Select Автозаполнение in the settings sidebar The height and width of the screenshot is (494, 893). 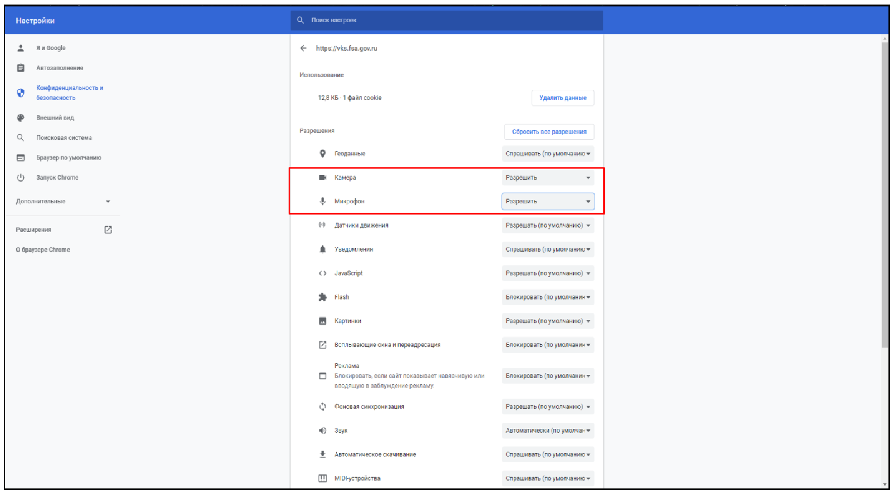coord(60,68)
